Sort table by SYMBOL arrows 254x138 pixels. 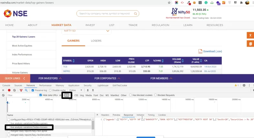(x=74, y=61)
